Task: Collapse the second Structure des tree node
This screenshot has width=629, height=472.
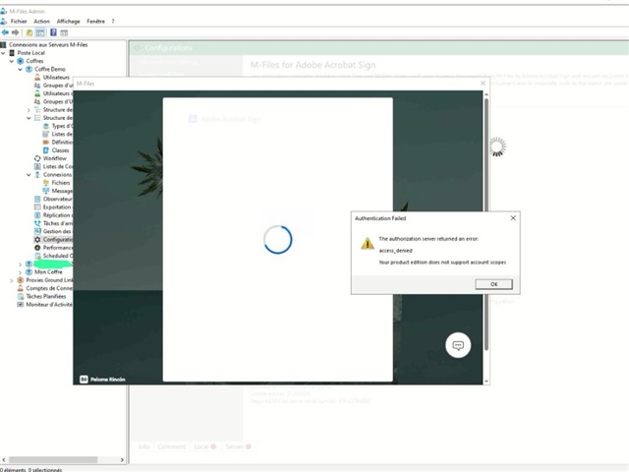Action: pyautogui.click(x=29, y=118)
